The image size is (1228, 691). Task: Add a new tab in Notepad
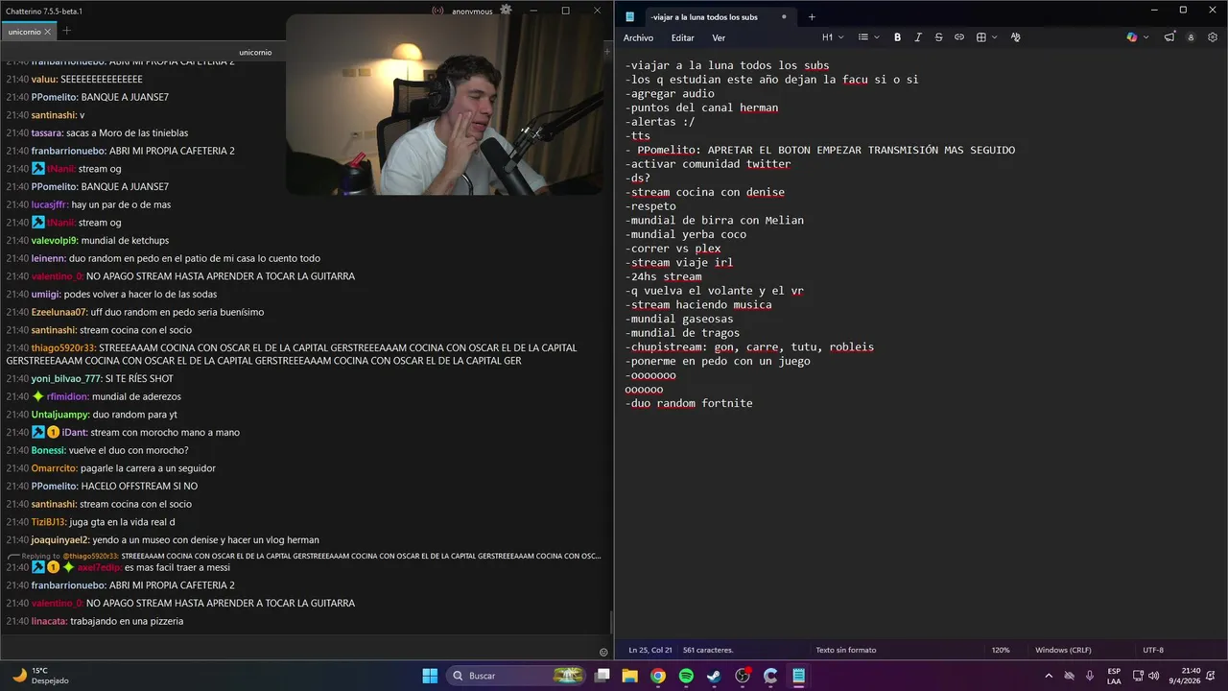pyautogui.click(x=812, y=16)
